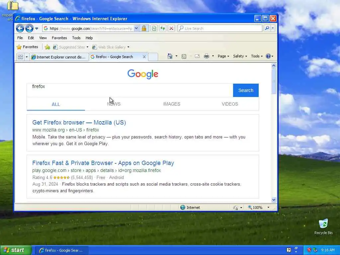340x255 pixels.
Task: Click the Live Search magnifier button
Action: (x=267, y=28)
